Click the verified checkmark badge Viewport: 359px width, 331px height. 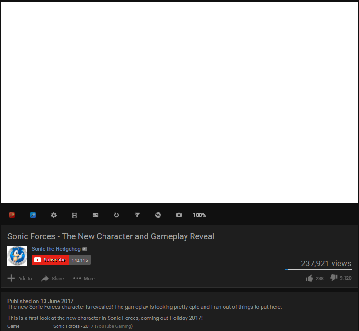85,249
